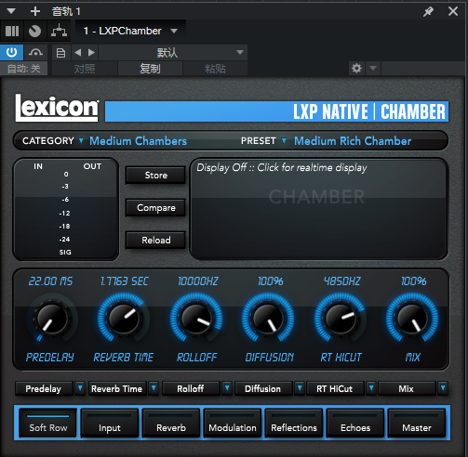Image resolution: width=468 pixels, height=457 pixels.
Task: Select the Medium Chambers category text
Action: [138, 141]
